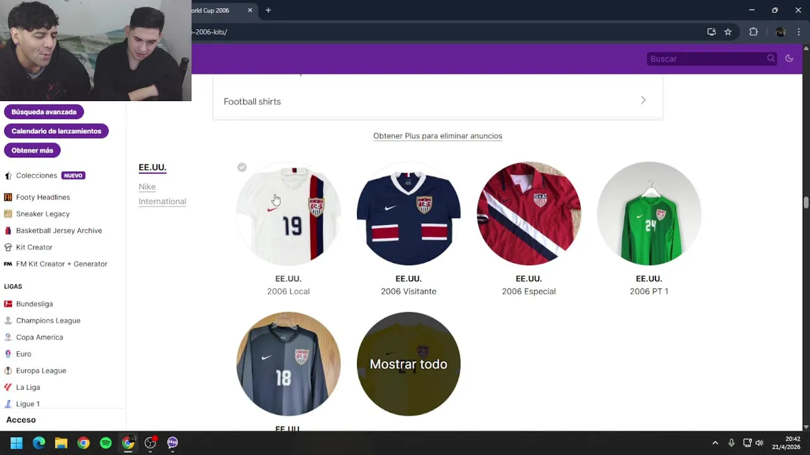
Task: Click the Sneaker Legacy icon
Action: coord(8,214)
